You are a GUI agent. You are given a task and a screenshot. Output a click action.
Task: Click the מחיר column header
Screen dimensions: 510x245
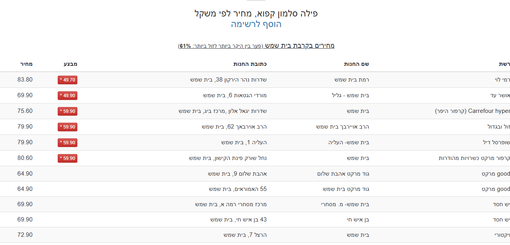26,64
